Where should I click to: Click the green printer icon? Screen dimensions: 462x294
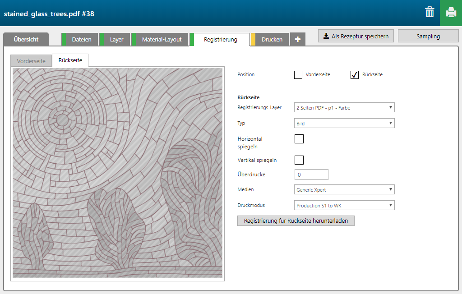(x=451, y=13)
